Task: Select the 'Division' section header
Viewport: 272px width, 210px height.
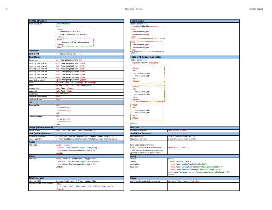Action: point(135,127)
